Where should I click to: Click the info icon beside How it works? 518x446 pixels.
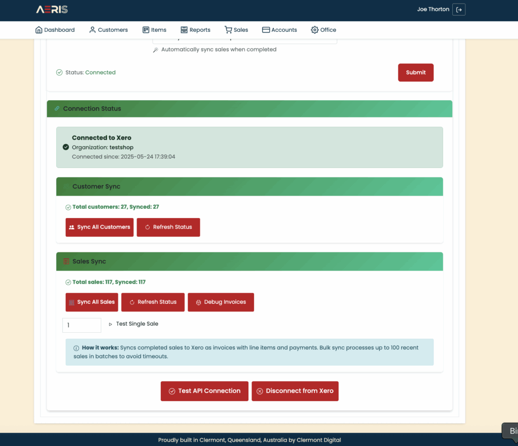click(x=76, y=348)
